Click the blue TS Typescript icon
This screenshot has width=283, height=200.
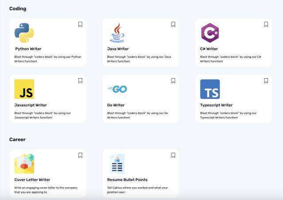click(x=210, y=89)
